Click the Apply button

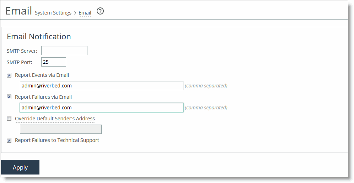[x=20, y=167]
